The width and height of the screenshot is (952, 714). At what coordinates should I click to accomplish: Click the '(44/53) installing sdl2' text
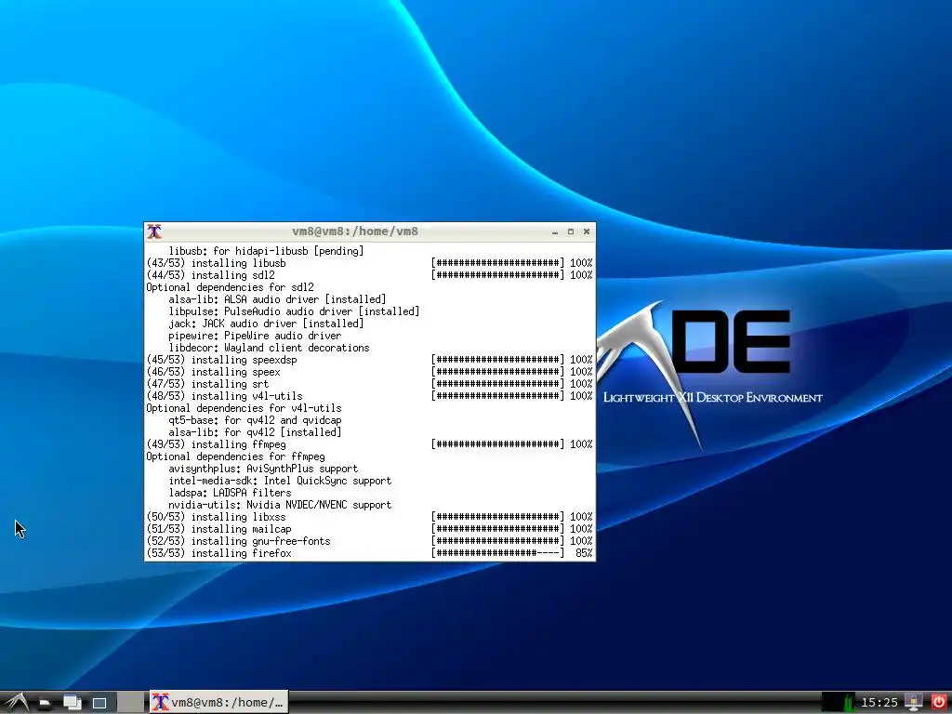(211, 275)
